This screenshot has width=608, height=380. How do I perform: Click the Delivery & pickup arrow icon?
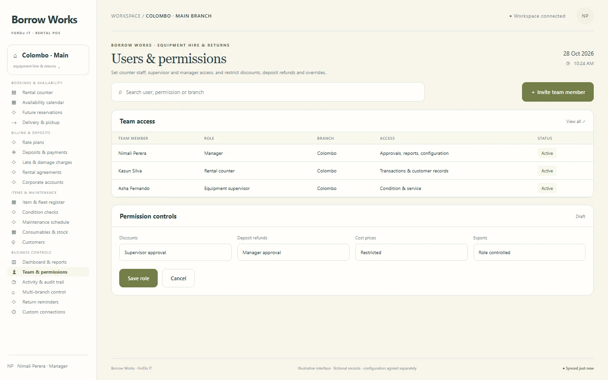click(14, 123)
